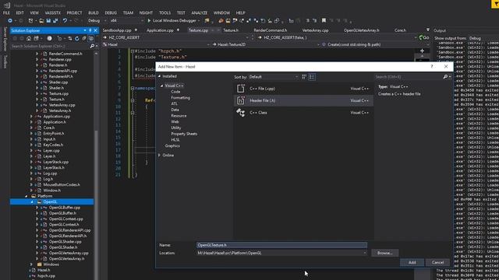This screenshot has height=280, width=499.
Task: Expand the Windows folder in Solution Explorer
Action: coord(31,264)
